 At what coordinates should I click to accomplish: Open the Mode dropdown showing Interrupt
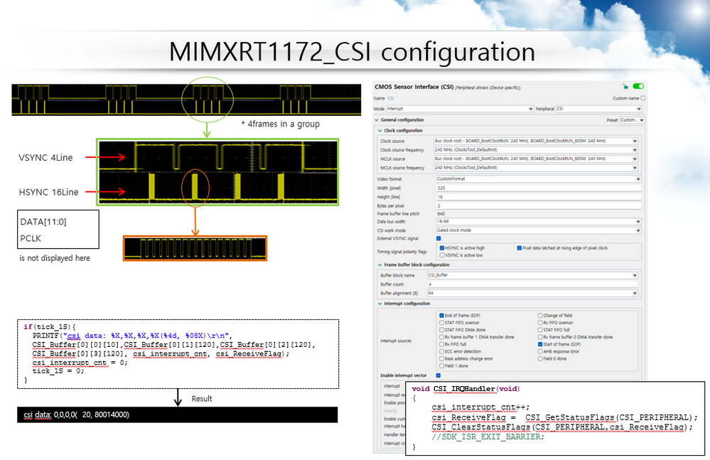531,109
